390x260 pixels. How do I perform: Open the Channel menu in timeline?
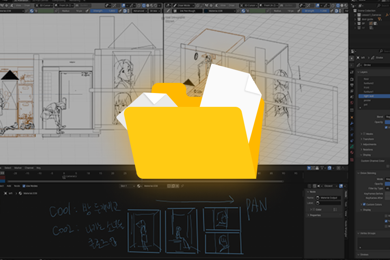(29, 168)
